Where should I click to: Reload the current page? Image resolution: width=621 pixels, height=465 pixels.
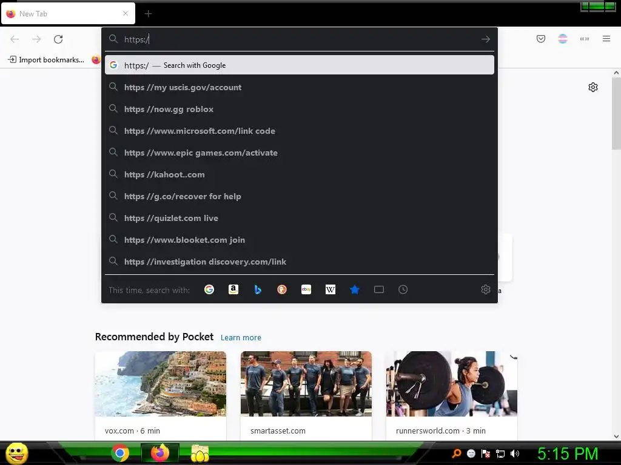click(58, 39)
